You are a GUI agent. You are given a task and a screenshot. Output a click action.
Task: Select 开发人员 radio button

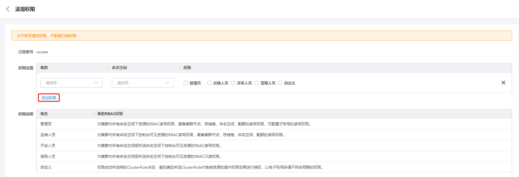tap(233, 83)
